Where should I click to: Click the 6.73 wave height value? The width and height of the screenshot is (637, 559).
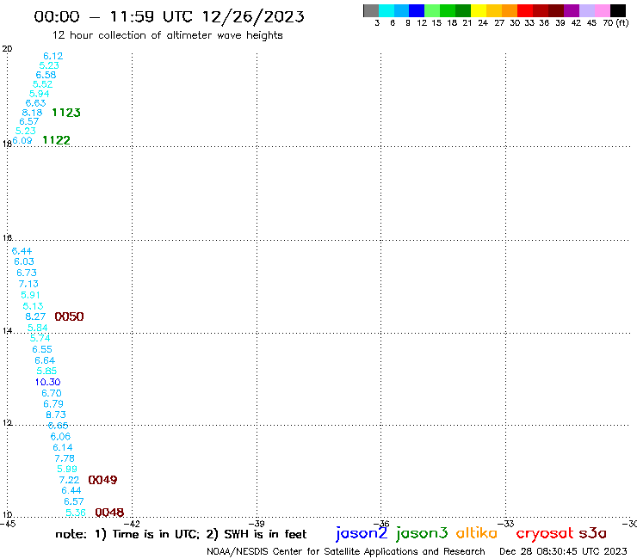click(27, 273)
